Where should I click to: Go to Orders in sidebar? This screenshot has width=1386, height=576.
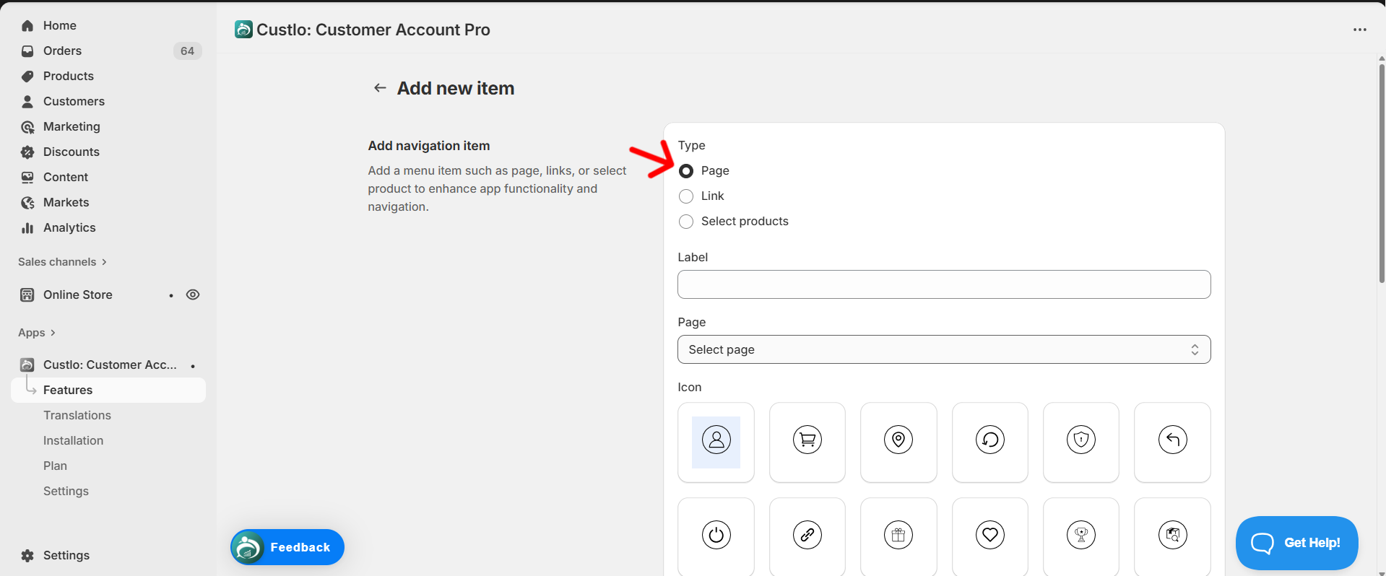(x=62, y=51)
